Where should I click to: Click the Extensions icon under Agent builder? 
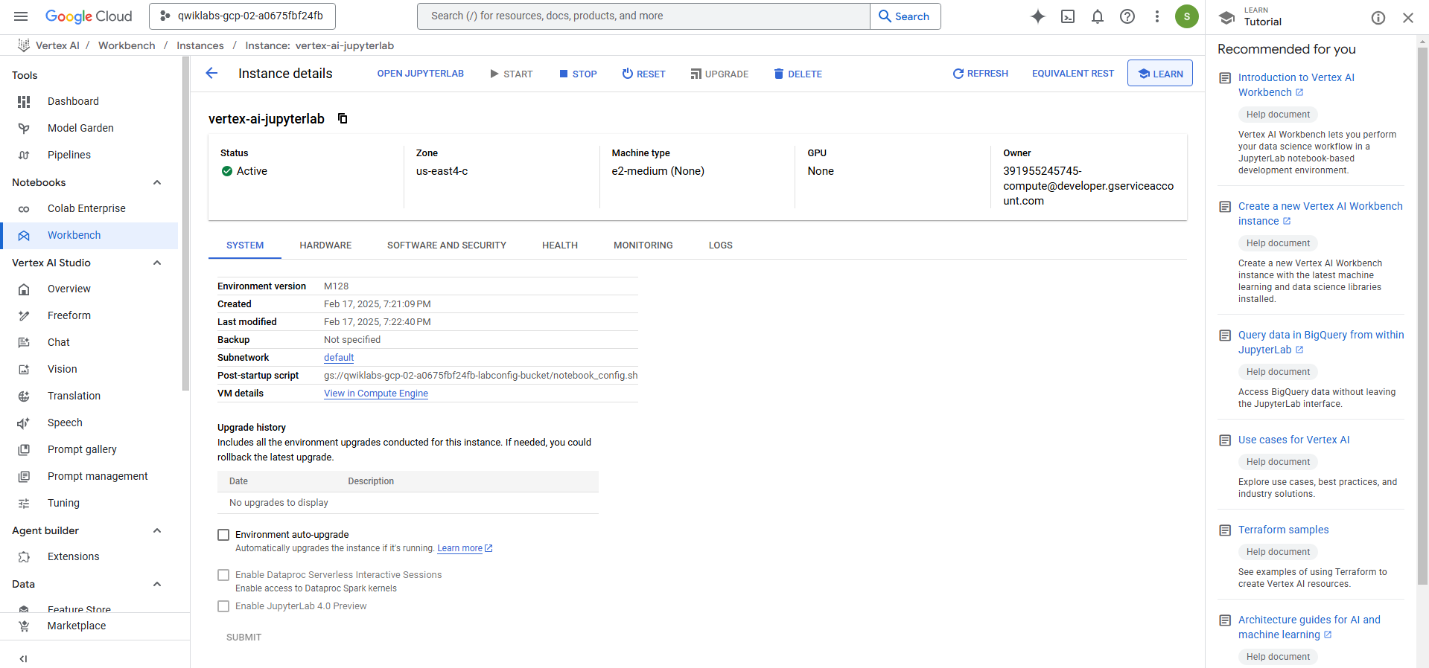(x=24, y=556)
